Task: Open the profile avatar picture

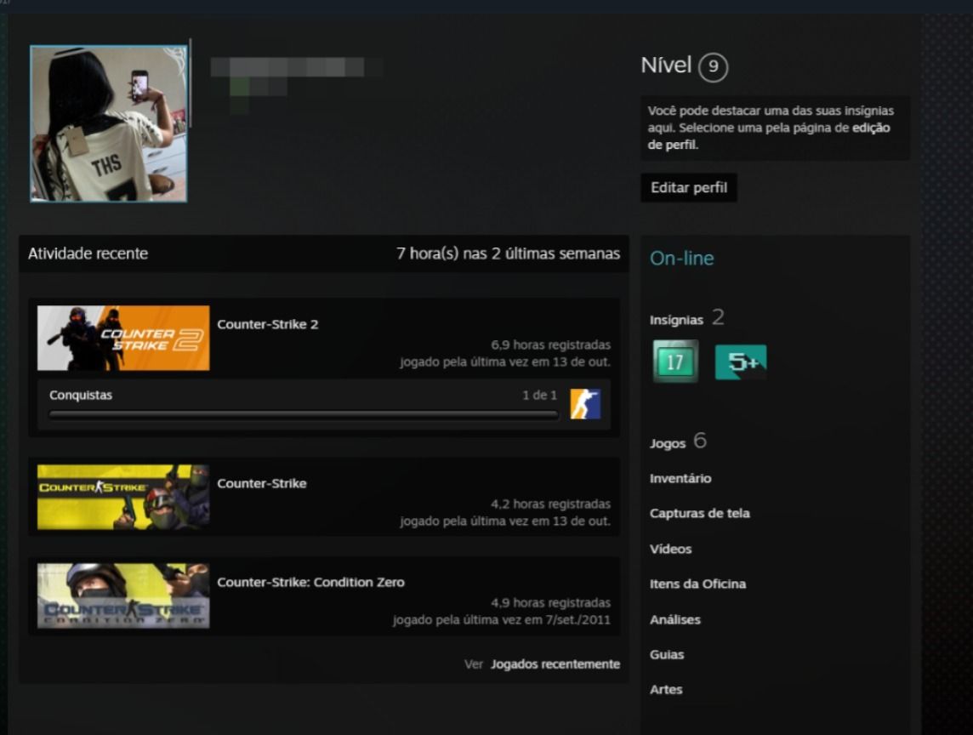Action: [x=109, y=123]
